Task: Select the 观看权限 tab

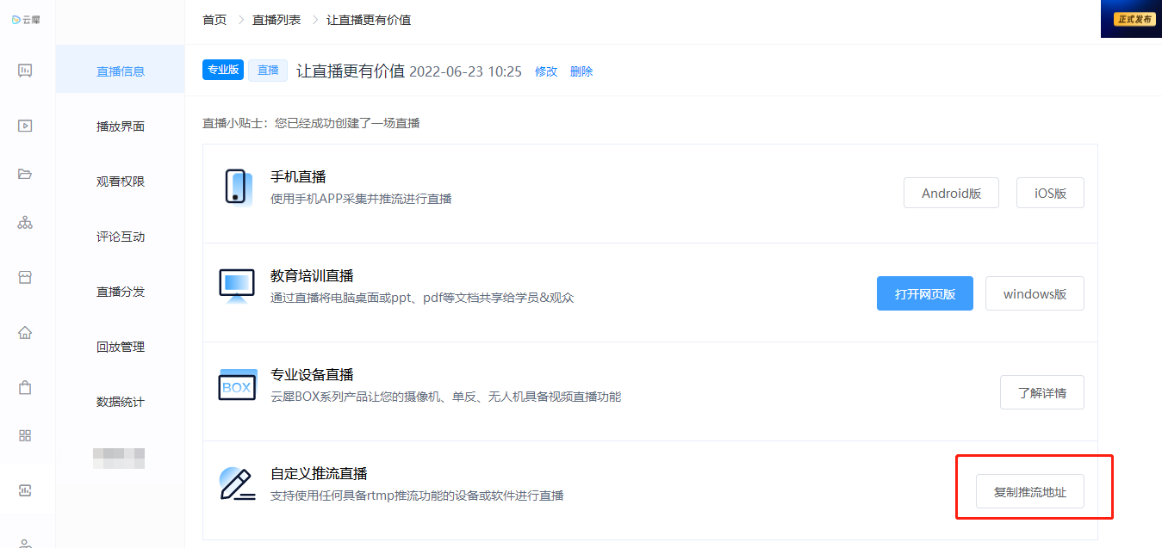Action: (x=121, y=182)
